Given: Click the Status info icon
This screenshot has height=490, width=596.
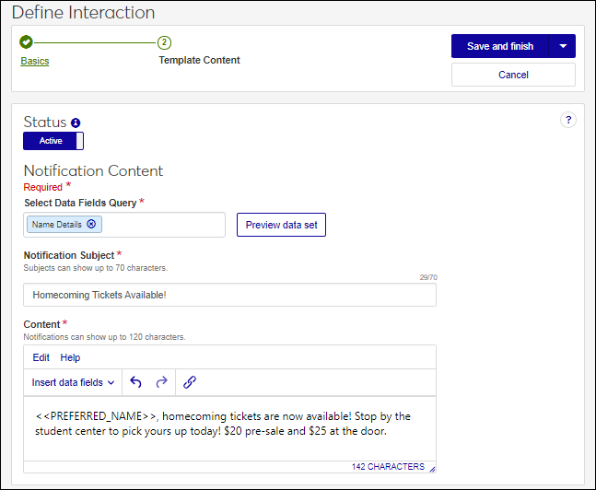Looking at the screenshot, I should point(76,122).
